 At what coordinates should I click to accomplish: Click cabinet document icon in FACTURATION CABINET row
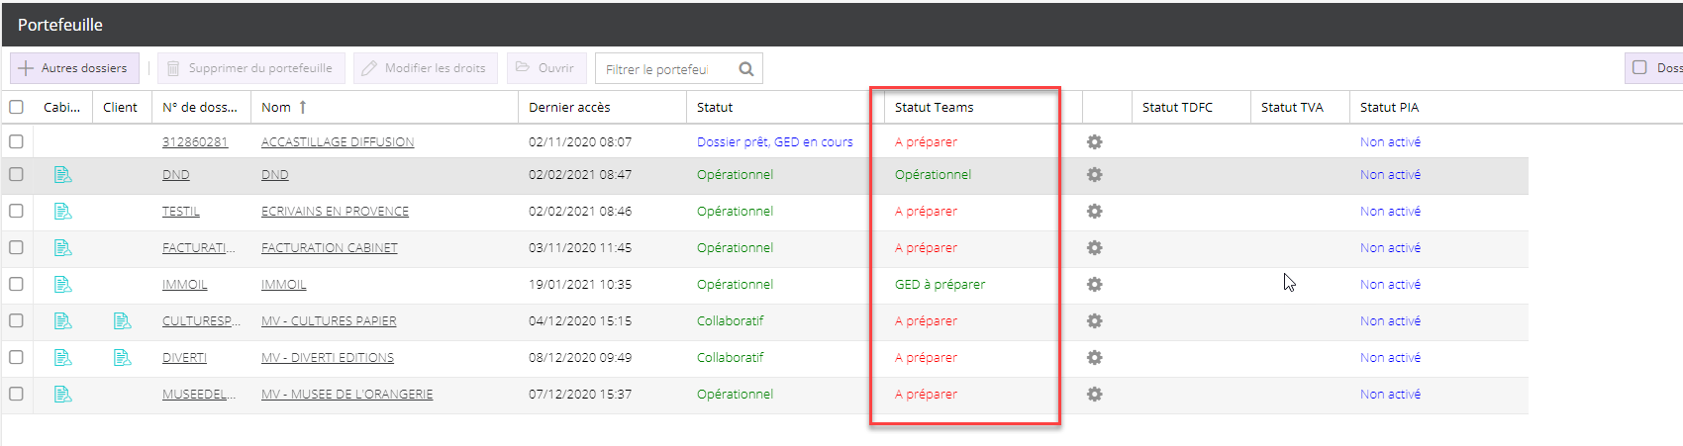tap(62, 248)
